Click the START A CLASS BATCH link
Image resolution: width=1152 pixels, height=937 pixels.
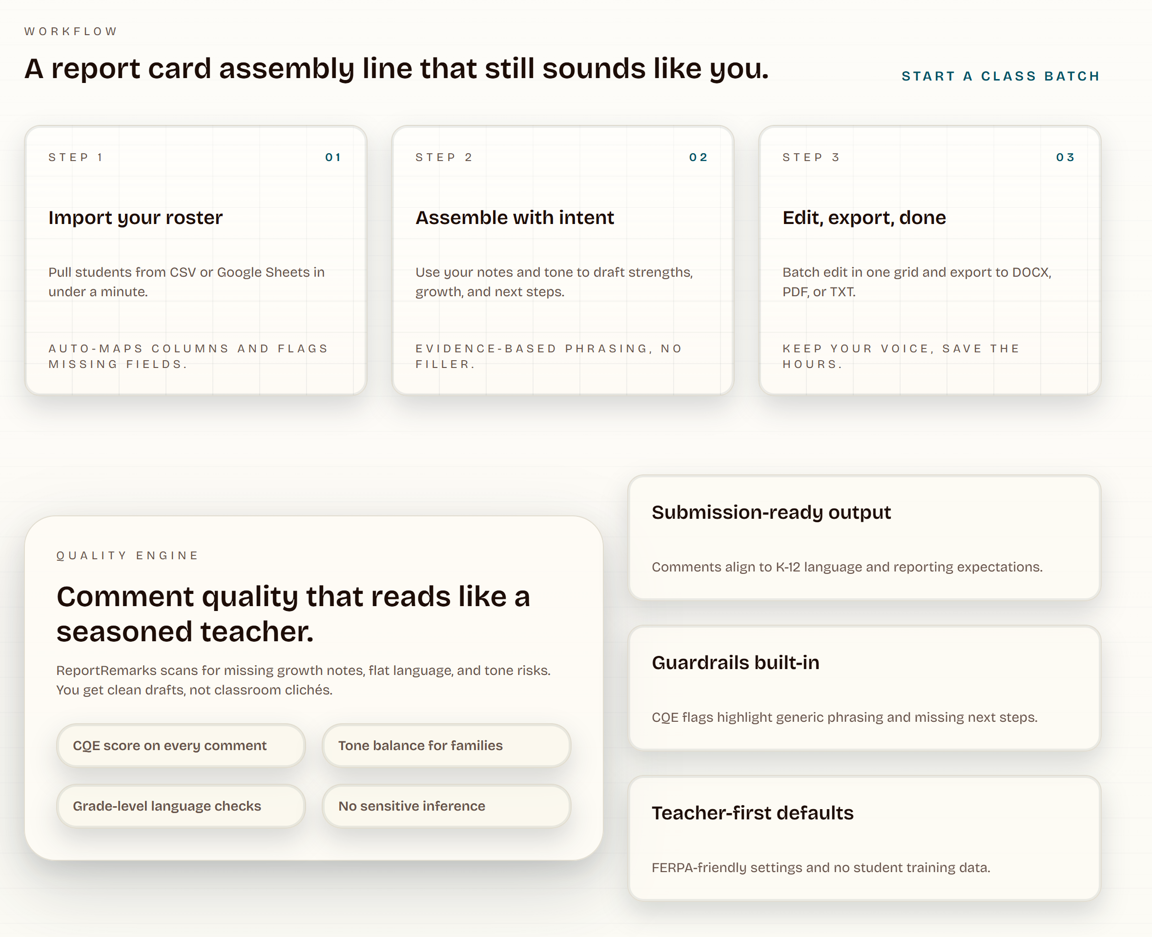(999, 76)
